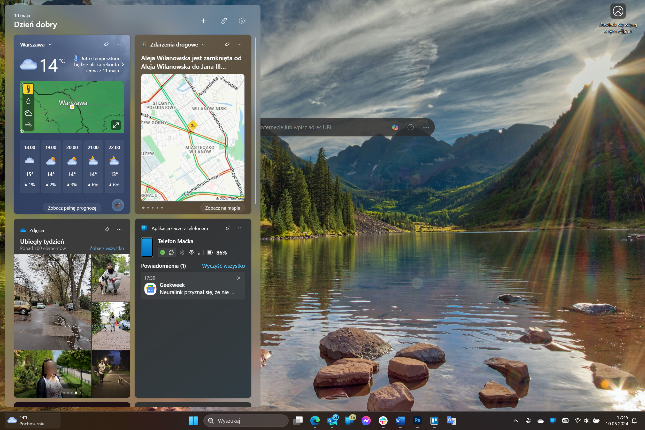Show hidden system tray icons
The height and width of the screenshot is (430, 645).
tap(516, 421)
